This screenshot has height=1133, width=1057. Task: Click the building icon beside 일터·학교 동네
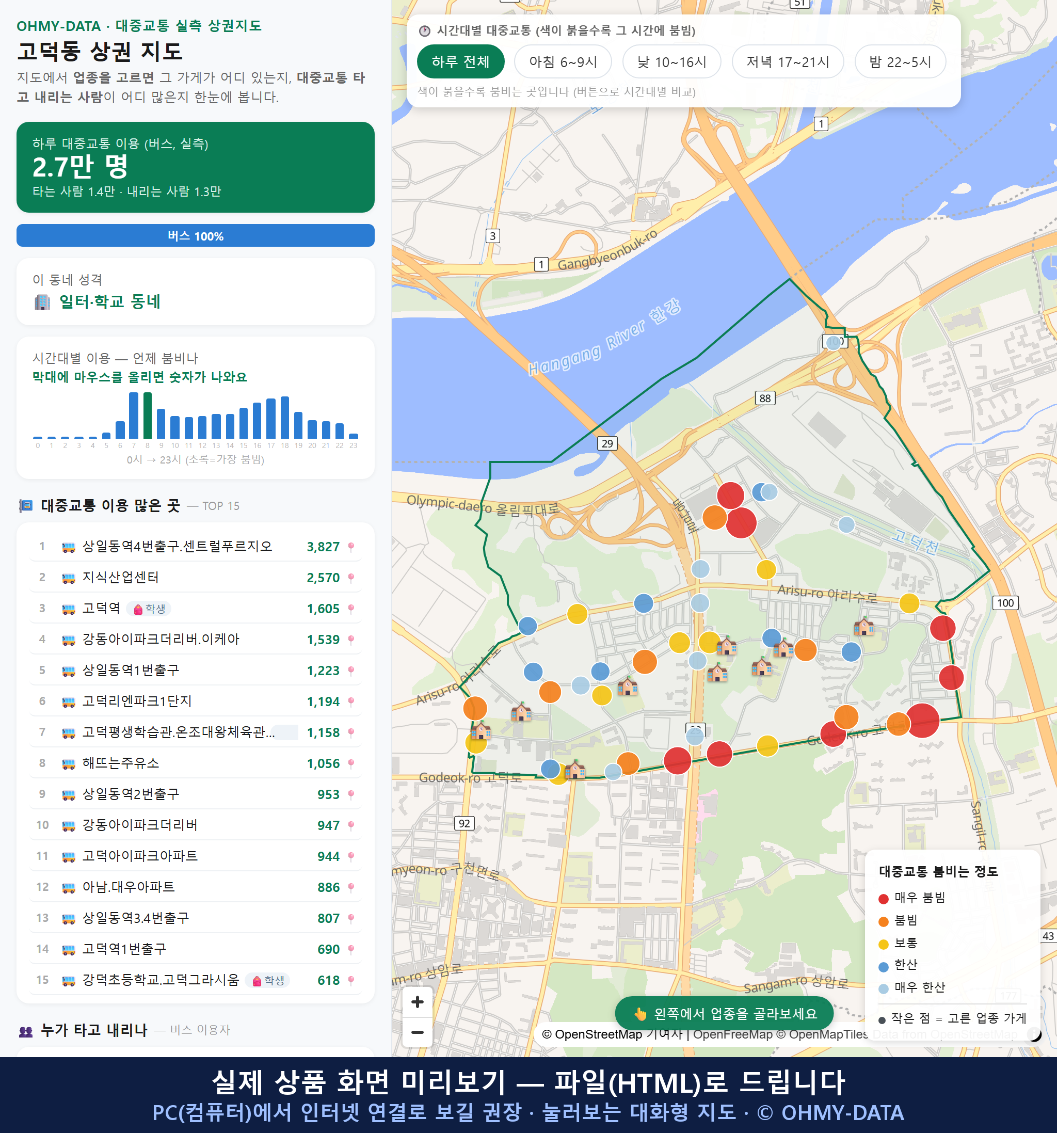click(42, 302)
